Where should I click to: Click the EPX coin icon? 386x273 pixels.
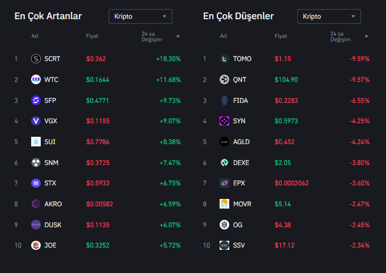224,183
